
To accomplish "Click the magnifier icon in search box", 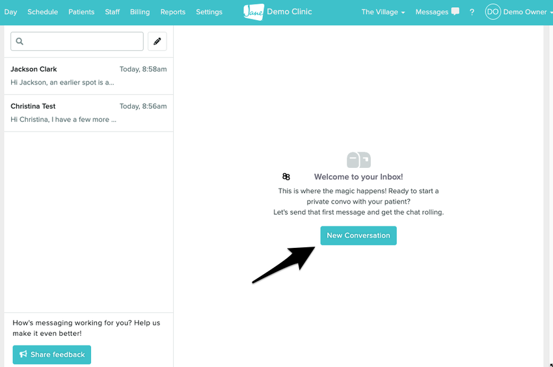I will coord(20,42).
